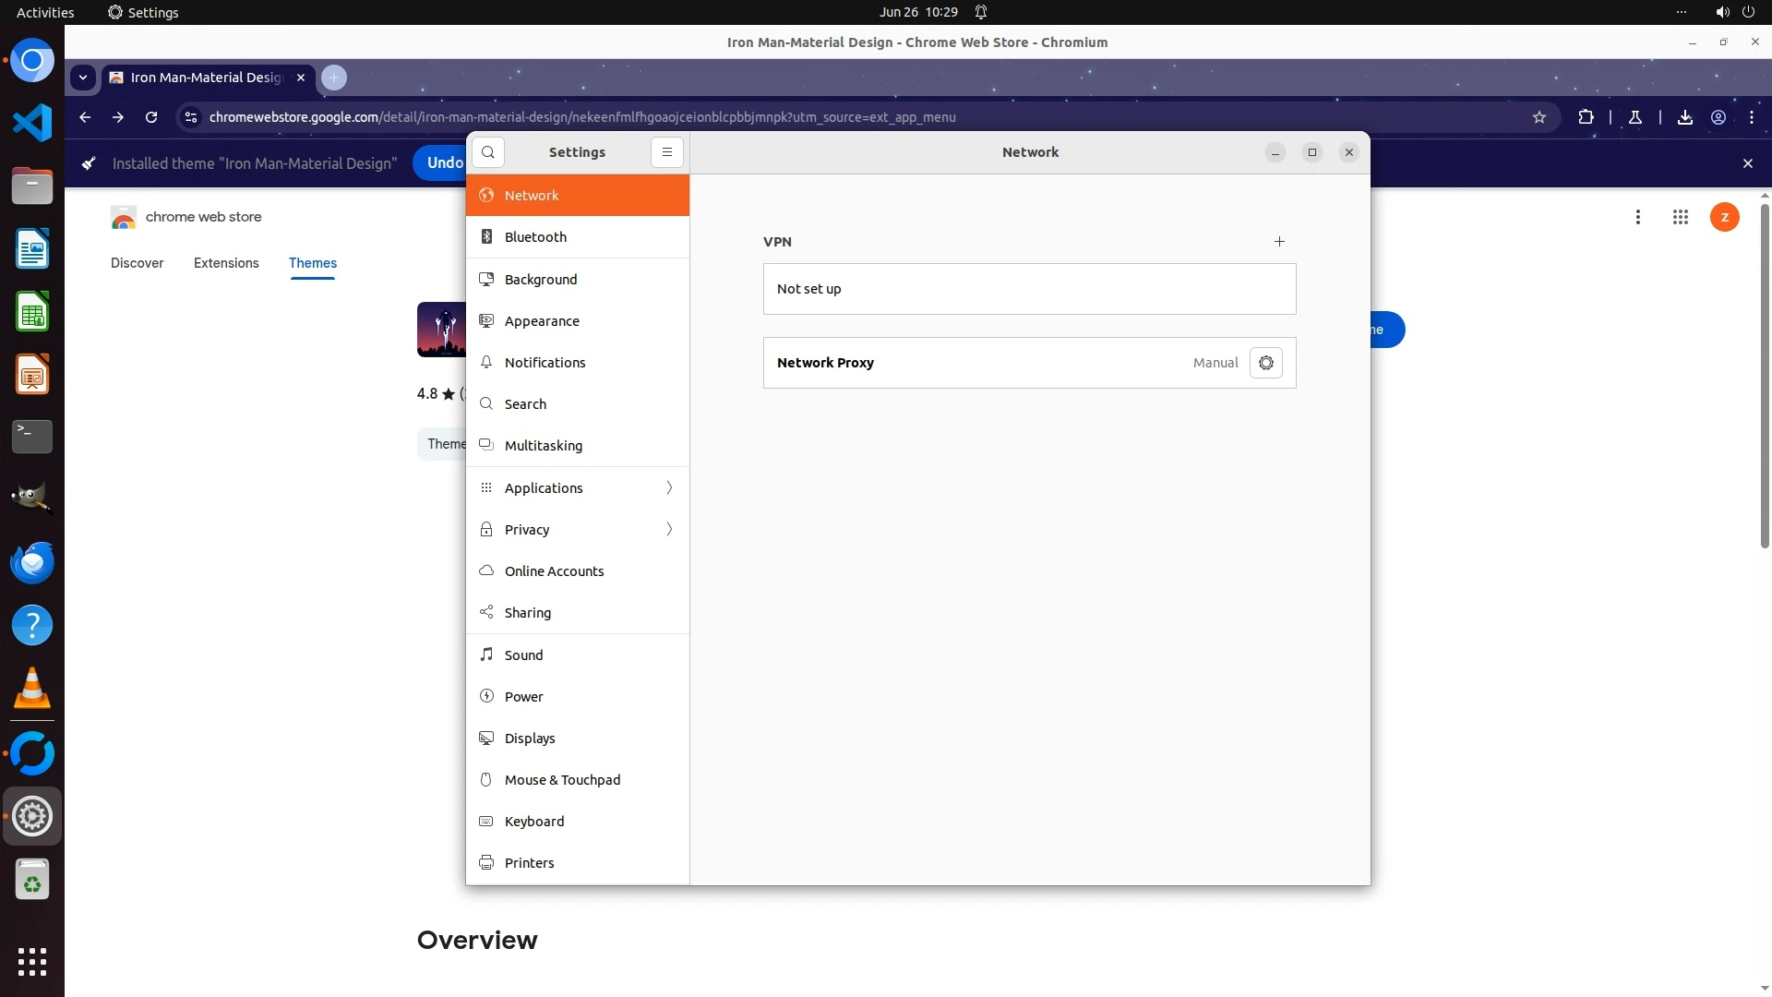
Task: Open Chromium downloads icon
Action: point(1684,117)
